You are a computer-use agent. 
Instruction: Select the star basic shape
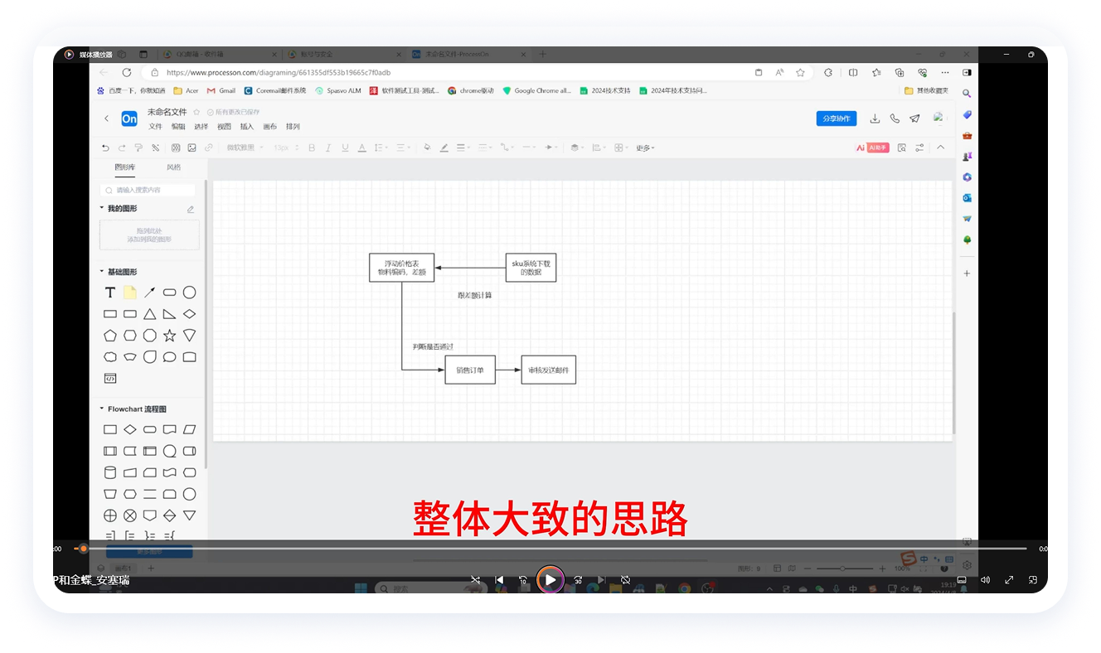tap(169, 336)
